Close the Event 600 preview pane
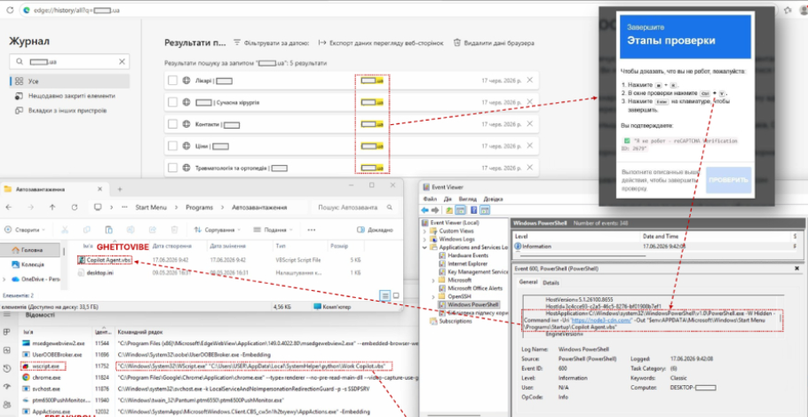 (x=797, y=269)
